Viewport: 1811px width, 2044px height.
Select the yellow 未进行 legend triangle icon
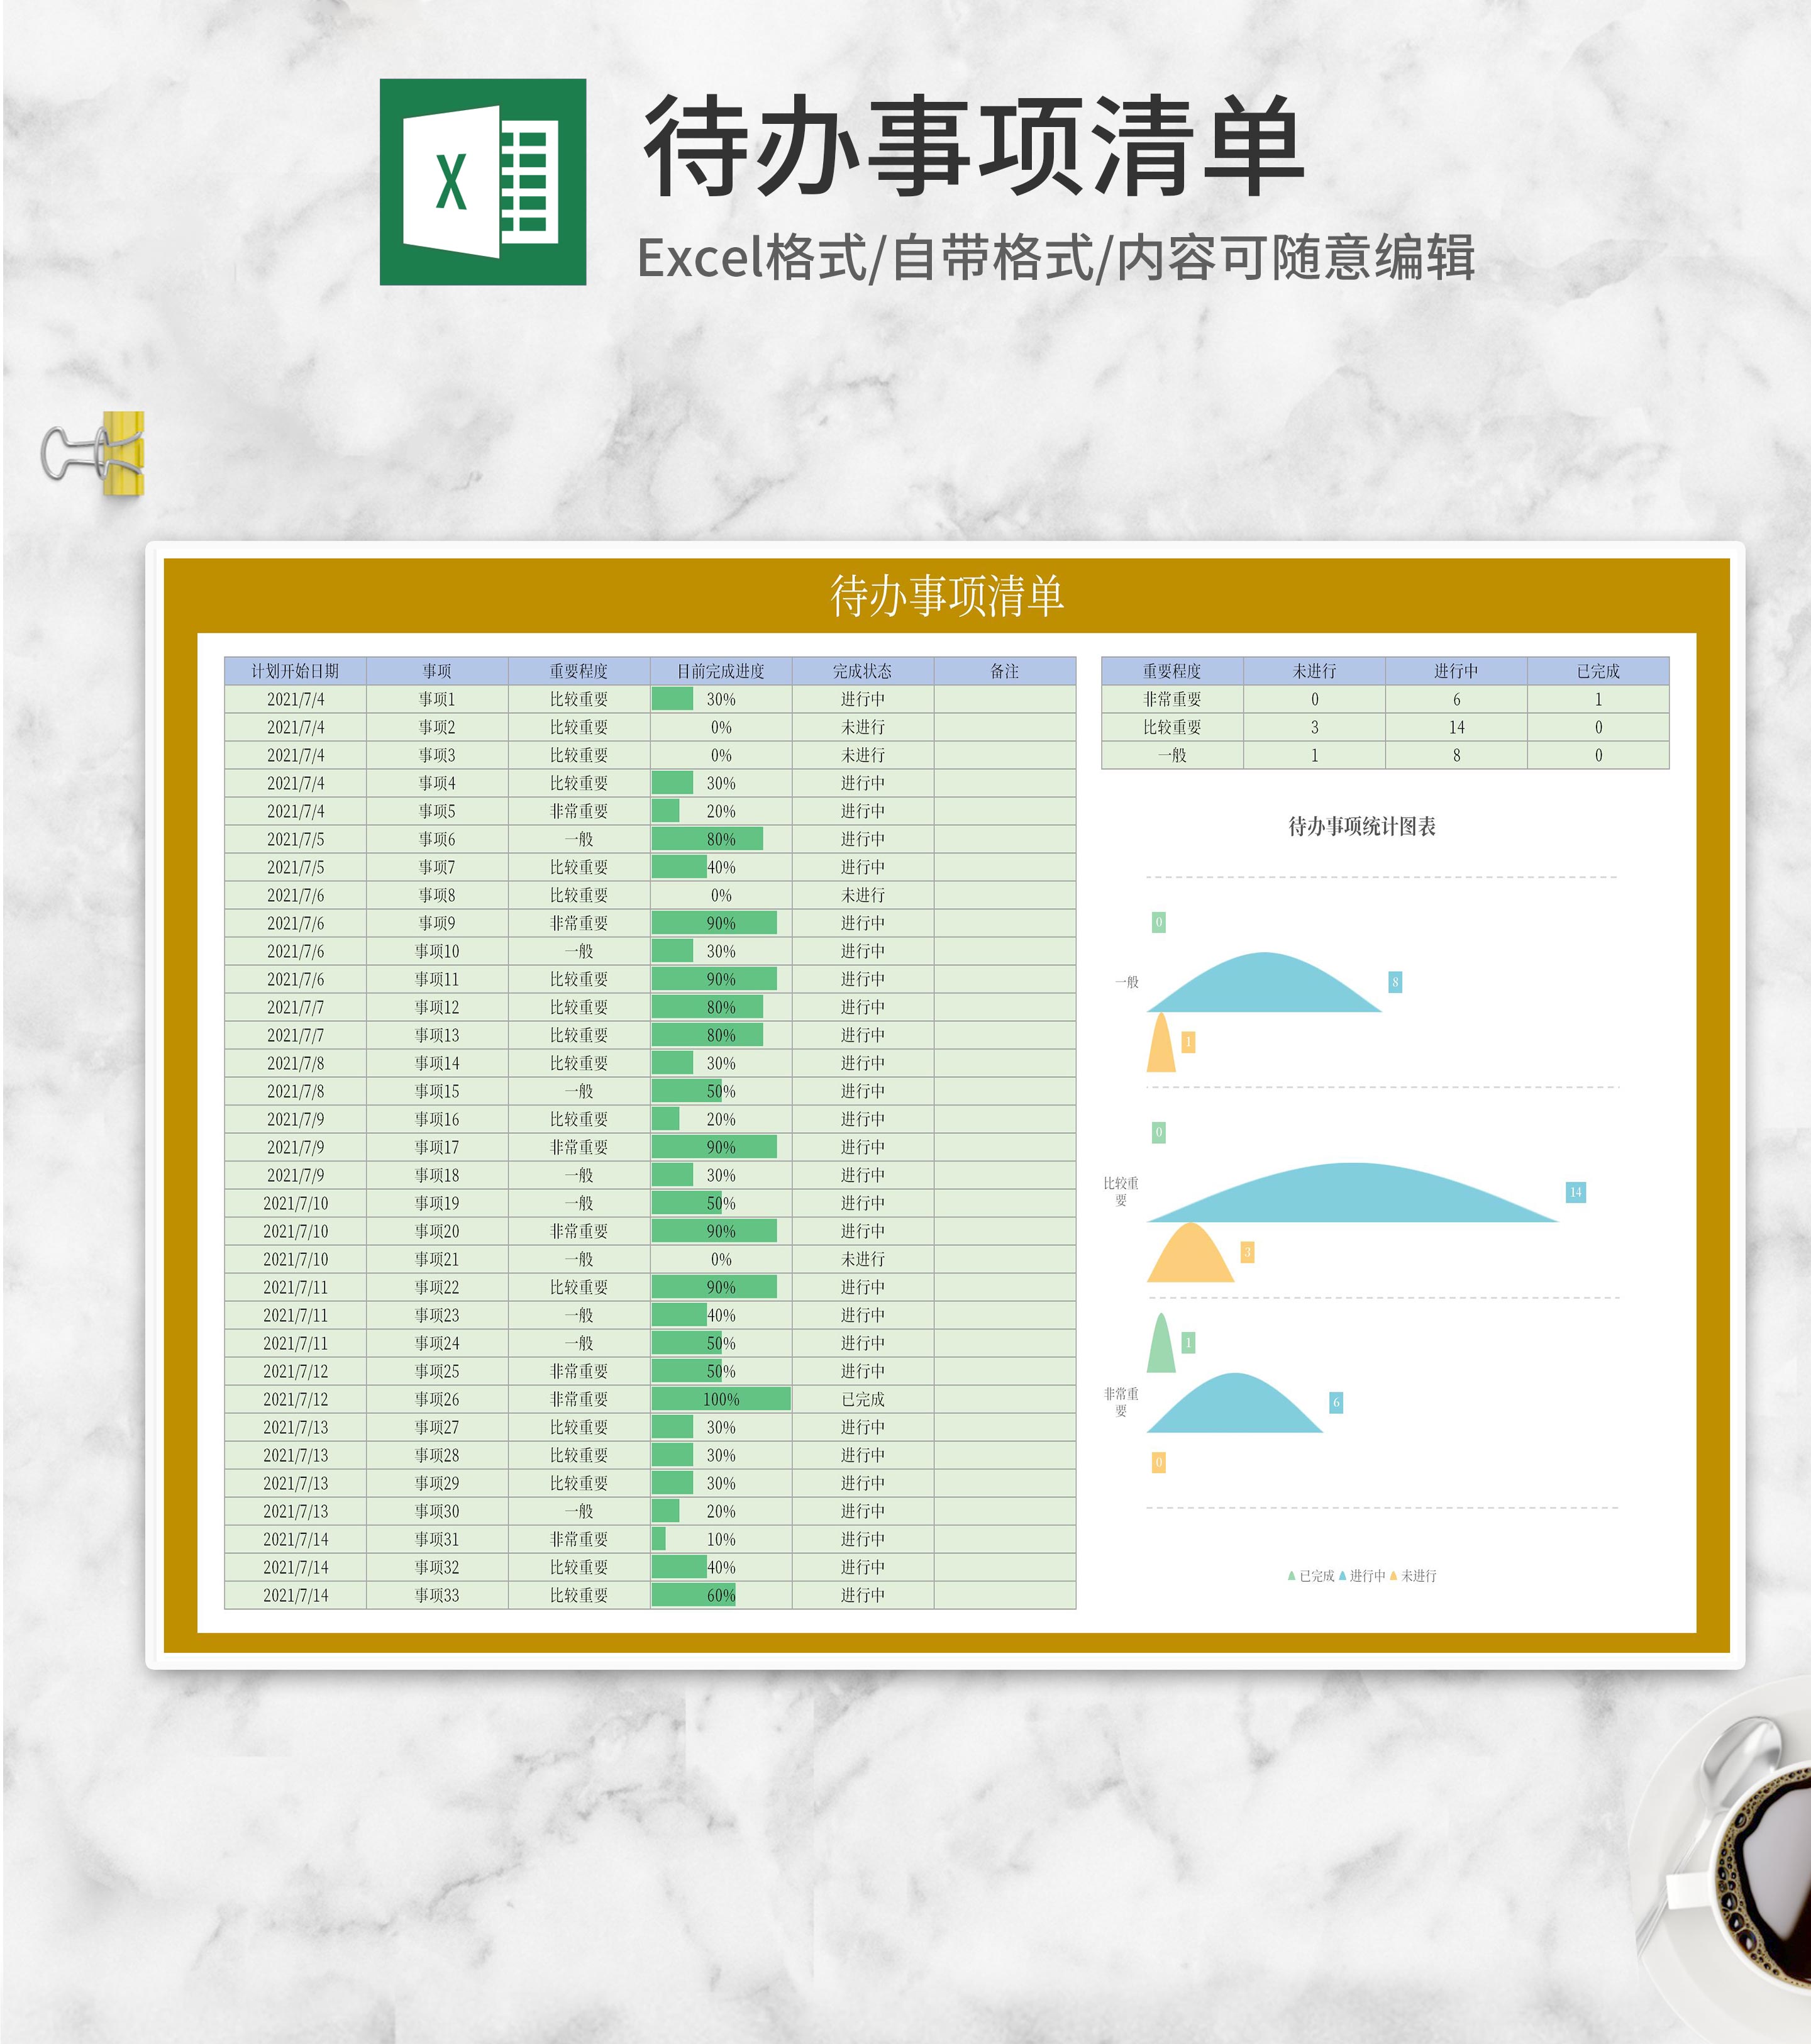pyautogui.click(x=1394, y=1575)
